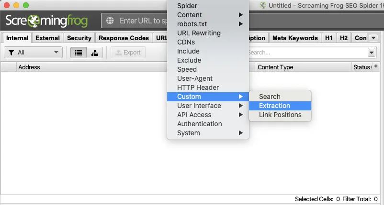Select Exclude menu entry
This screenshot has height=205, width=384.
coord(208,60)
